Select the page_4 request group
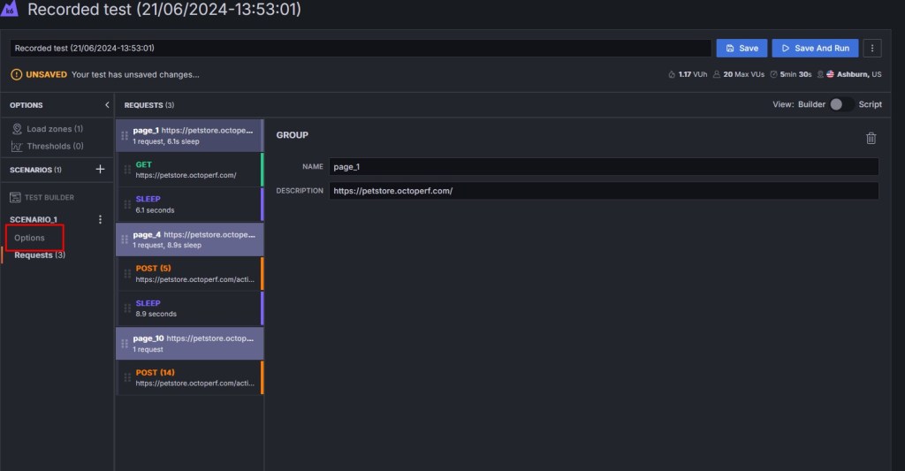Image resolution: width=905 pixels, height=471 pixels. [190, 239]
